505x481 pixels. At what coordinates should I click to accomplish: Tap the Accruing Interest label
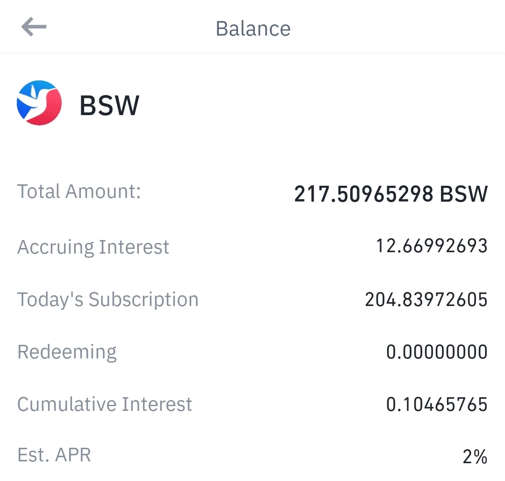pyautogui.click(x=93, y=248)
